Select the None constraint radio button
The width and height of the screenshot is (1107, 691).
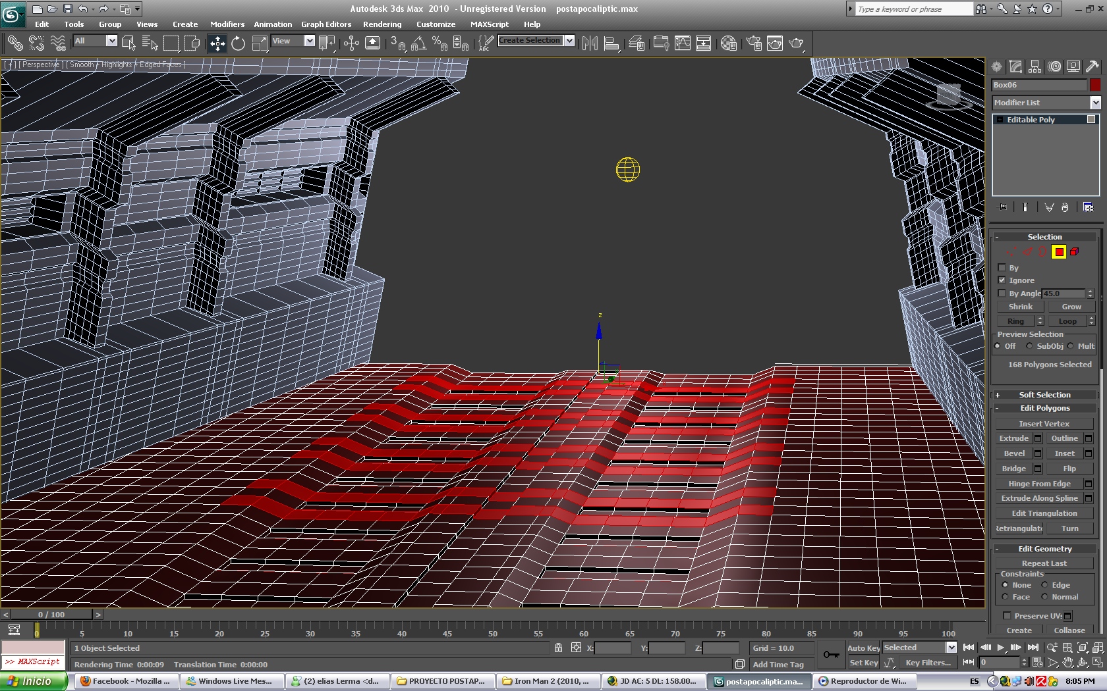[1005, 585]
